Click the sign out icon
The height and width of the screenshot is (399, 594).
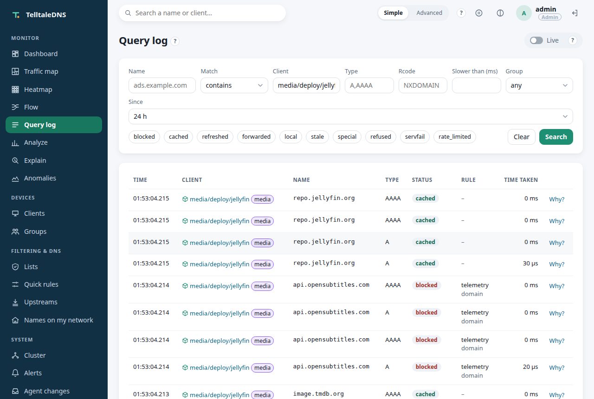click(575, 13)
